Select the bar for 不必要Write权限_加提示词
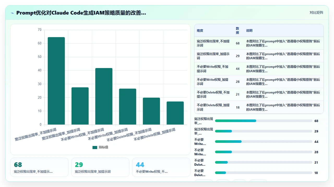Viewport: 334px width, 187px height. coord(128,106)
